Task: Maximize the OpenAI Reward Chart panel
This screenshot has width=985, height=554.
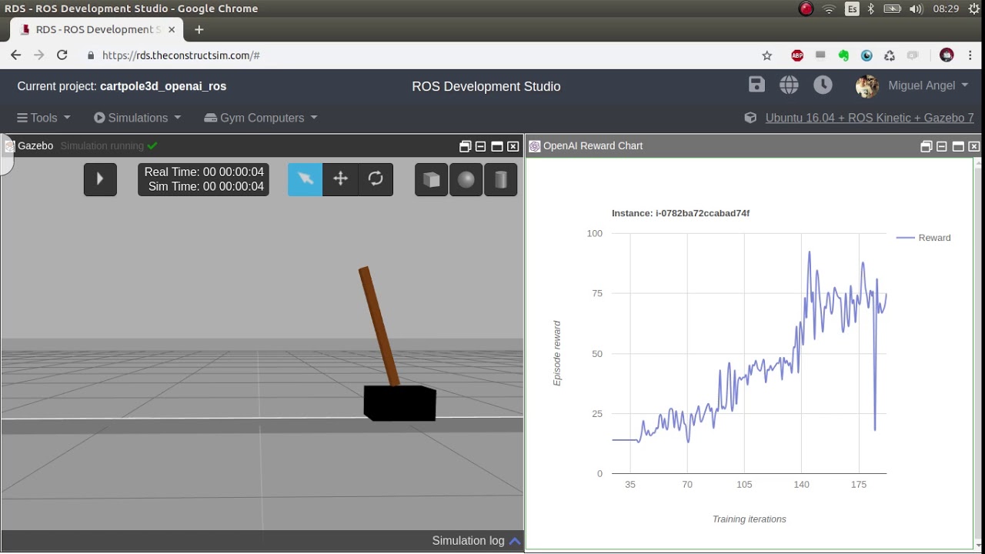Action: pos(958,146)
